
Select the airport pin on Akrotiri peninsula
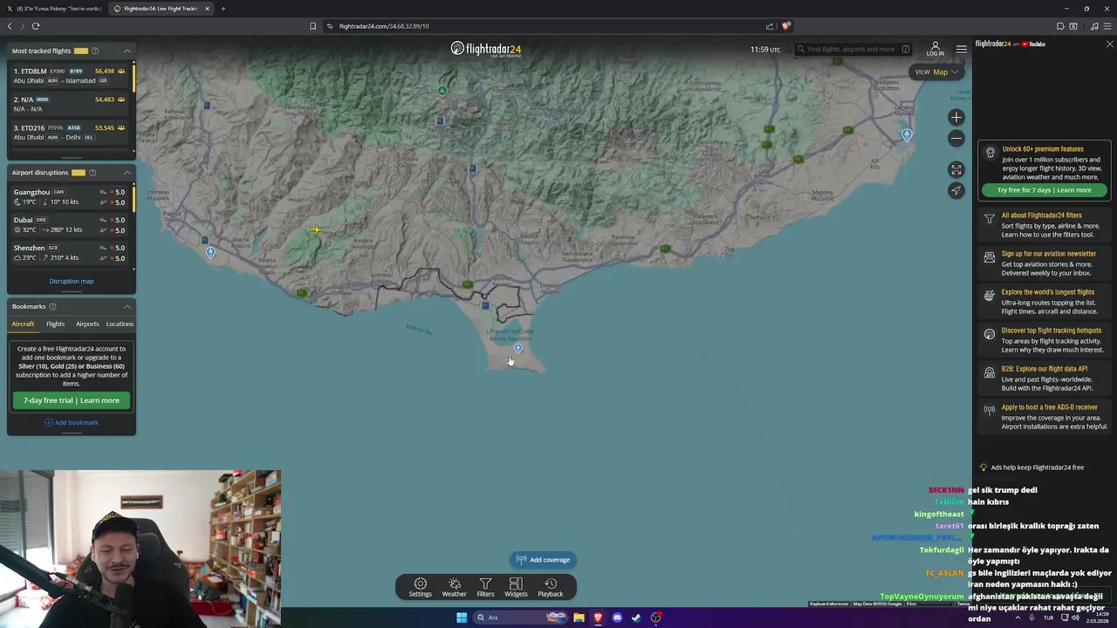[517, 348]
